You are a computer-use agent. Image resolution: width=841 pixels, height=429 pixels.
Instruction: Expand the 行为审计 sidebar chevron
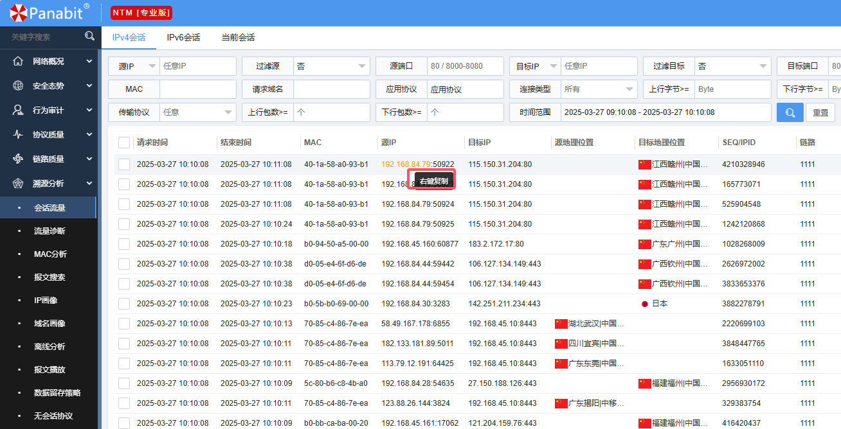pos(89,110)
